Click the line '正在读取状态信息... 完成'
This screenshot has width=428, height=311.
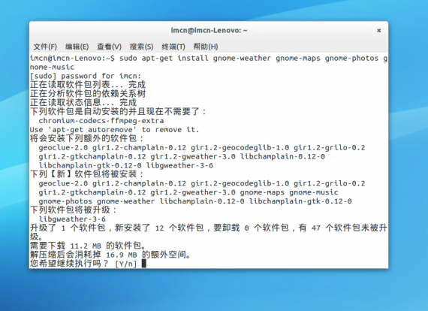[83, 103]
